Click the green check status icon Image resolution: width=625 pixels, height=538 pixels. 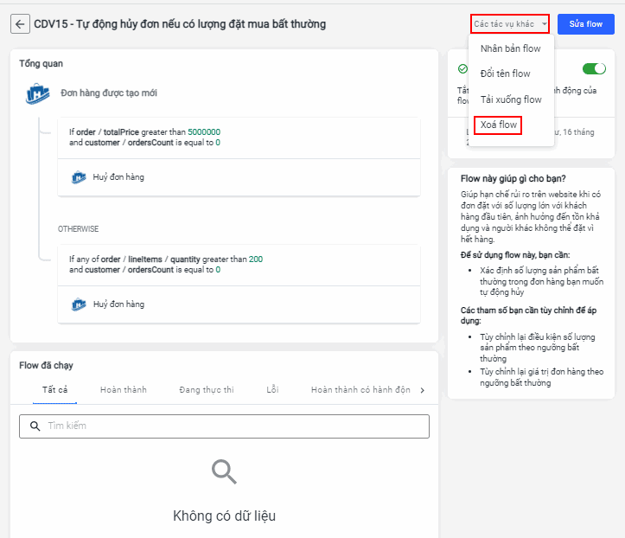[x=462, y=69]
